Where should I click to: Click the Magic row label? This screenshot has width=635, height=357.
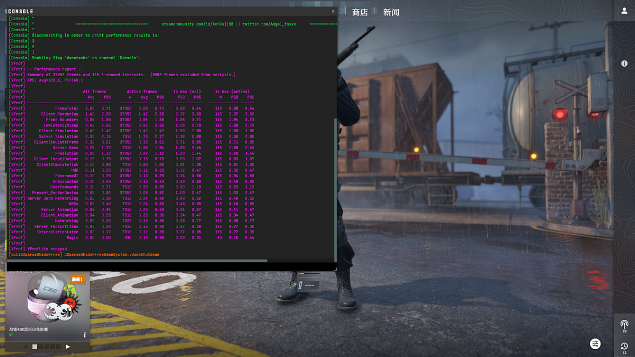pos(73,238)
